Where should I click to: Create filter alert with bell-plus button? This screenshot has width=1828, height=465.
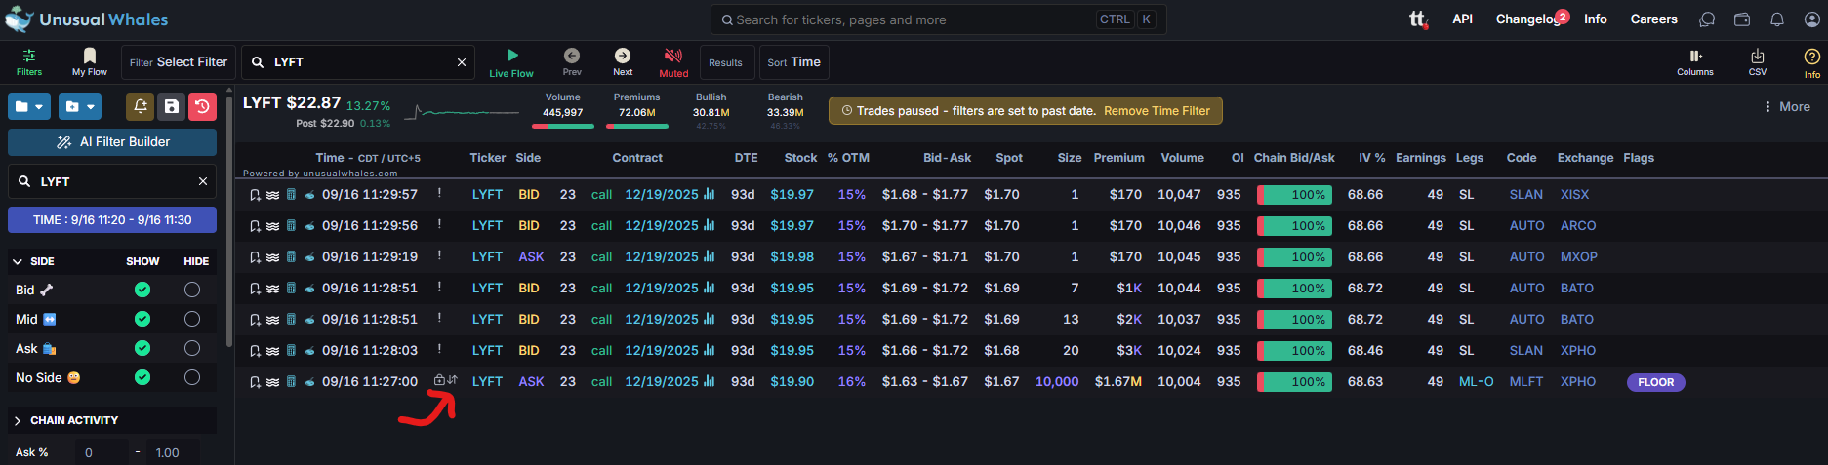pyautogui.click(x=141, y=106)
